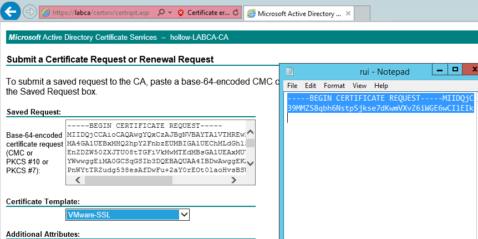Maximize the rui Notepad window

coord(455,70)
